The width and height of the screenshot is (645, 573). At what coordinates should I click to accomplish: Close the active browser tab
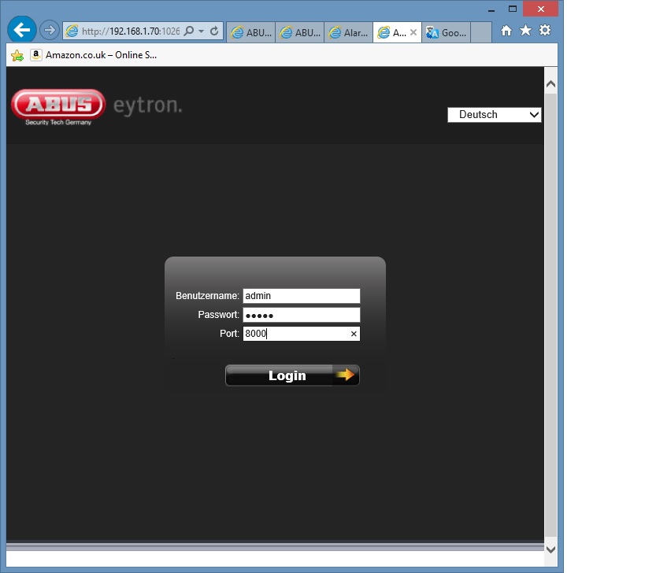pos(413,32)
